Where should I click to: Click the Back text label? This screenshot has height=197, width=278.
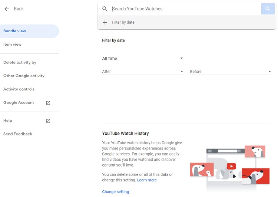(19, 9)
